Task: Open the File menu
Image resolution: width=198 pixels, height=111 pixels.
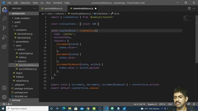Action: click(x=9, y=3)
